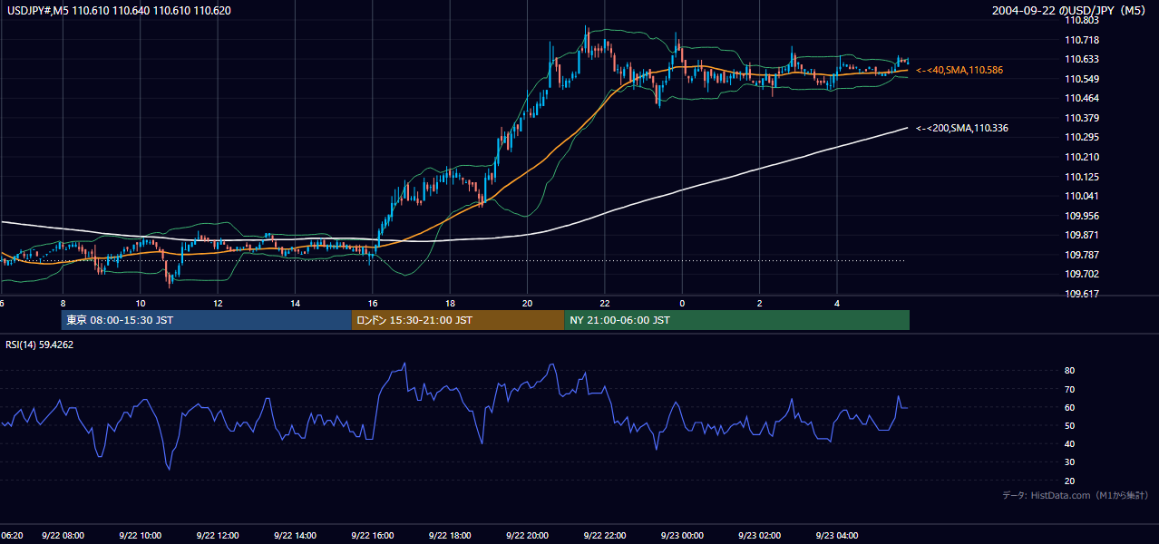Select the NY 21:00-06:00 JST session bar
Image resolution: width=1159 pixels, height=544 pixels.
coord(736,320)
